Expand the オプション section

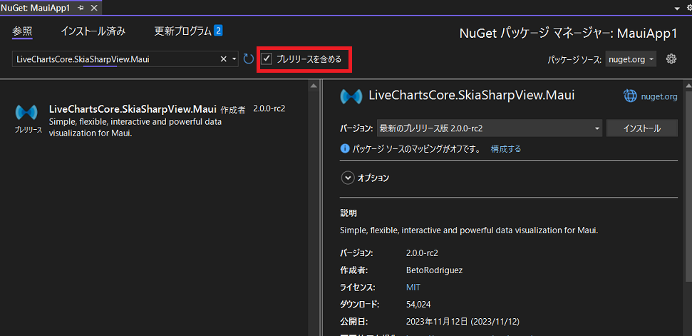(348, 178)
